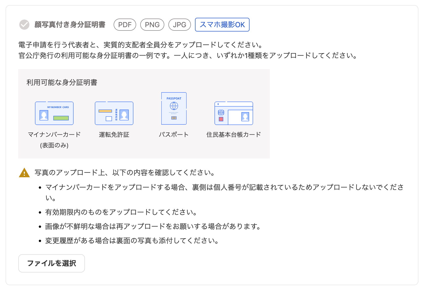Click the 顔写真付き身分証明書 heading

pyautogui.click(x=70, y=25)
